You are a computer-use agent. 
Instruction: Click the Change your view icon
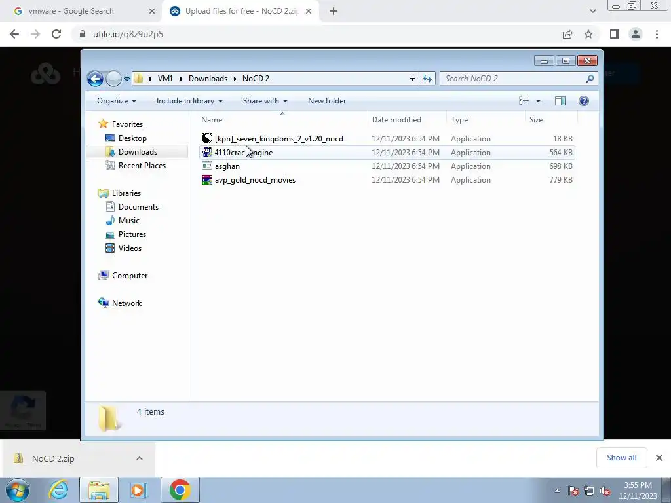(x=524, y=101)
